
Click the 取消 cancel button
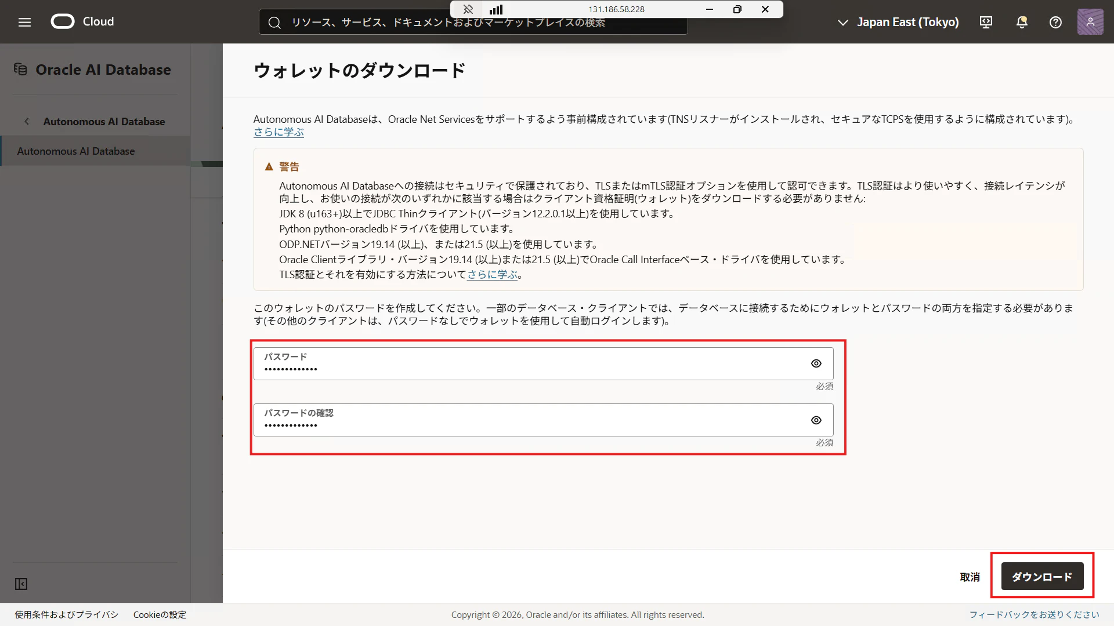click(x=970, y=577)
